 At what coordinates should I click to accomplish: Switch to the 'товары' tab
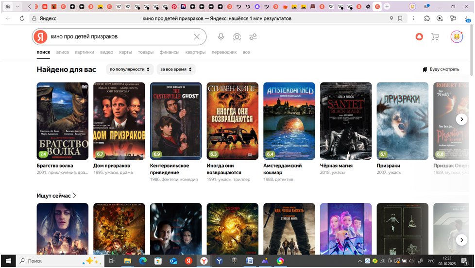coord(146,52)
